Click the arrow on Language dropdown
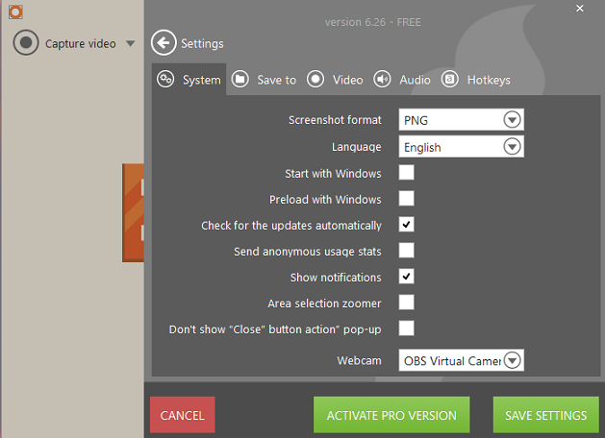Image resolution: width=605 pixels, height=438 pixels. [512, 146]
